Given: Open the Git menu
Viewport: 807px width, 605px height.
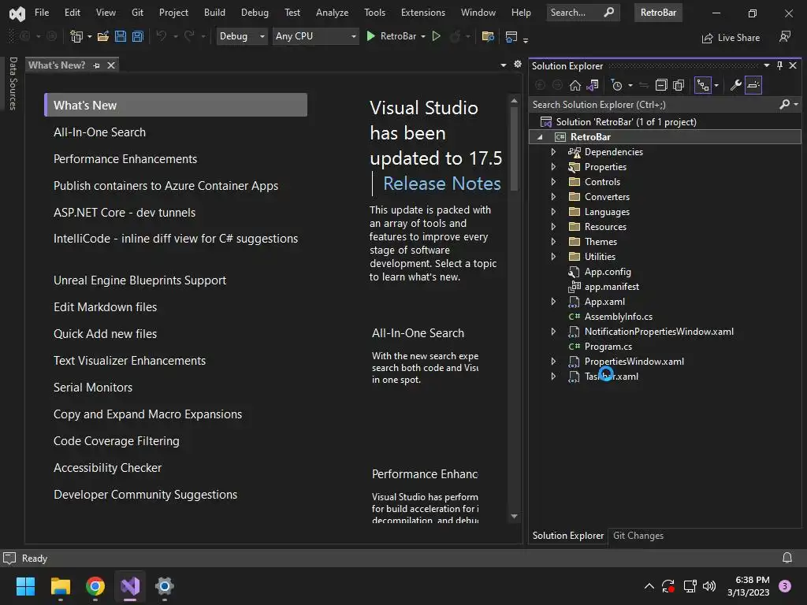Looking at the screenshot, I should (137, 13).
